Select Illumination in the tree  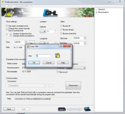tap(103, 12)
